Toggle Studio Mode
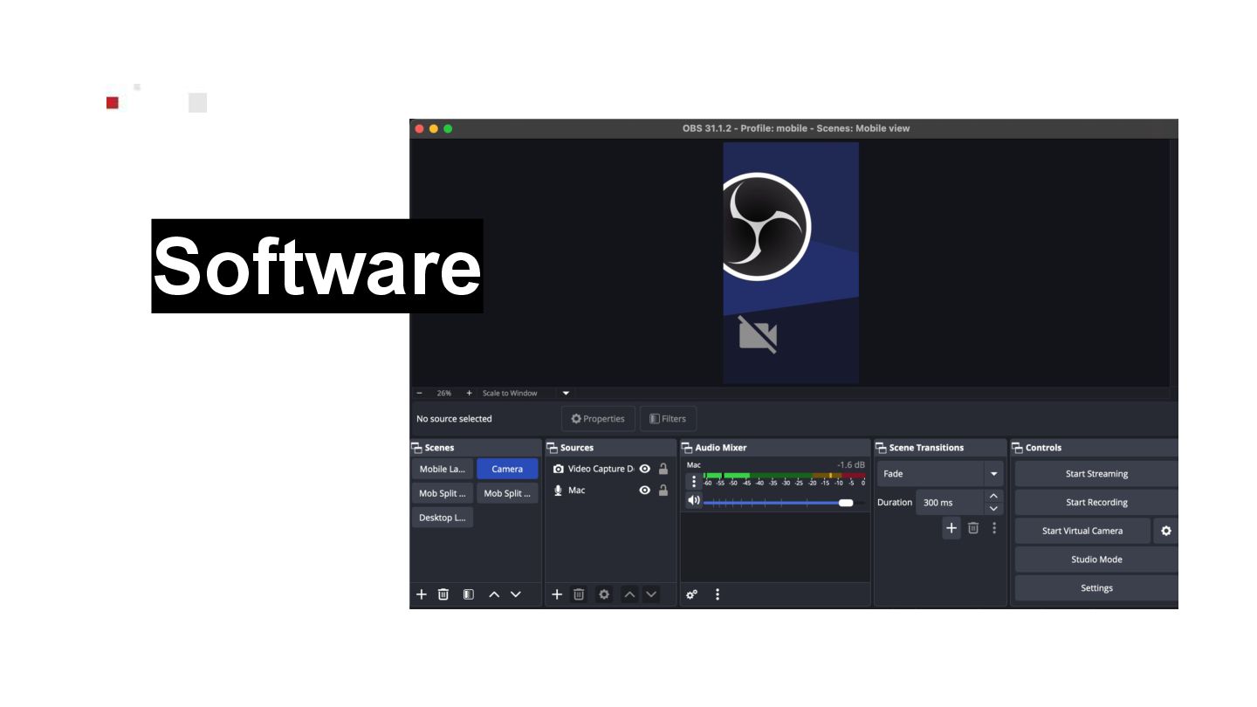Screen dimensions: 1257x707 pyautogui.click(x=1096, y=559)
